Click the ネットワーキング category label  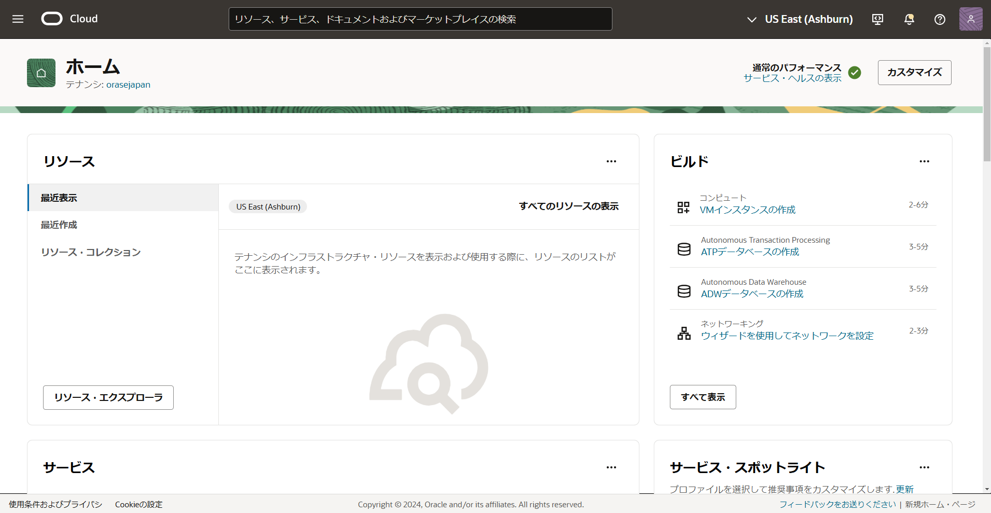[x=732, y=324]
